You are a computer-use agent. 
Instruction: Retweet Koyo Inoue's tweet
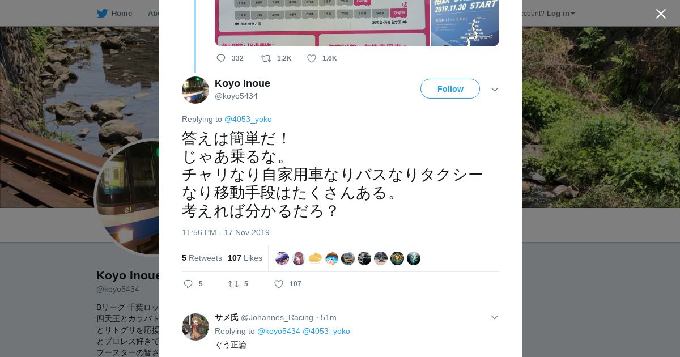tap(233, 284)
